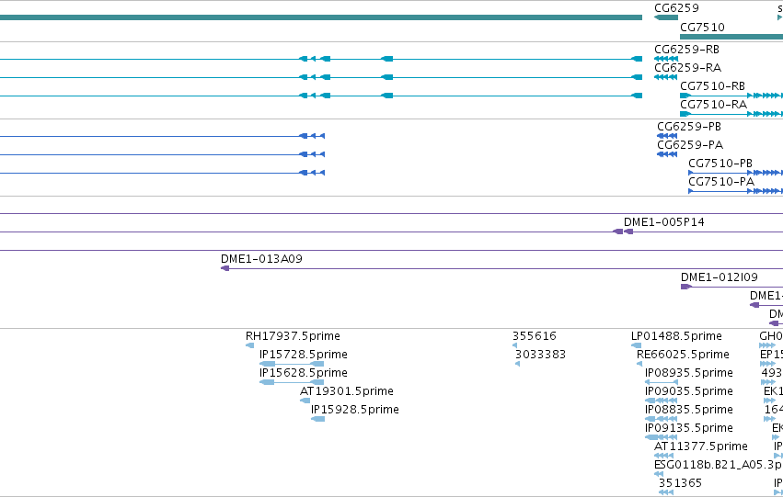Select IP09035.5prime EST arrows
Image resolution: width=783 pixels, height=497 pixels.
(x=662, y=401)
